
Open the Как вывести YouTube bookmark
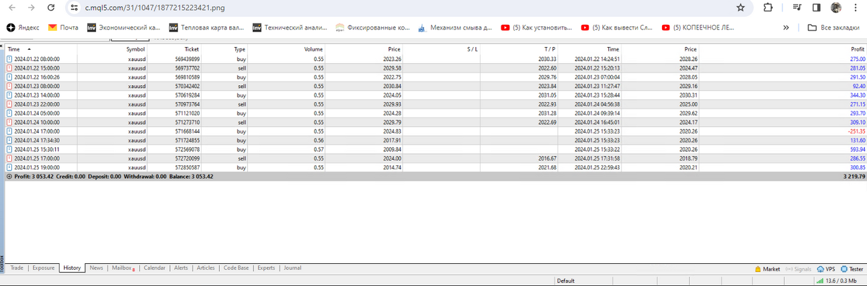tap(617, 28)
